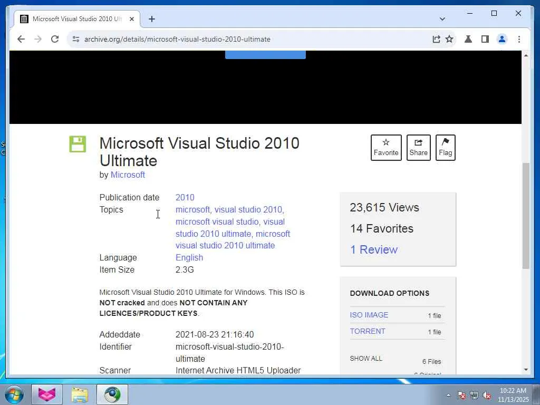540x405 pixels.
Task: Open the browser side panel
Action: (485, 39)
